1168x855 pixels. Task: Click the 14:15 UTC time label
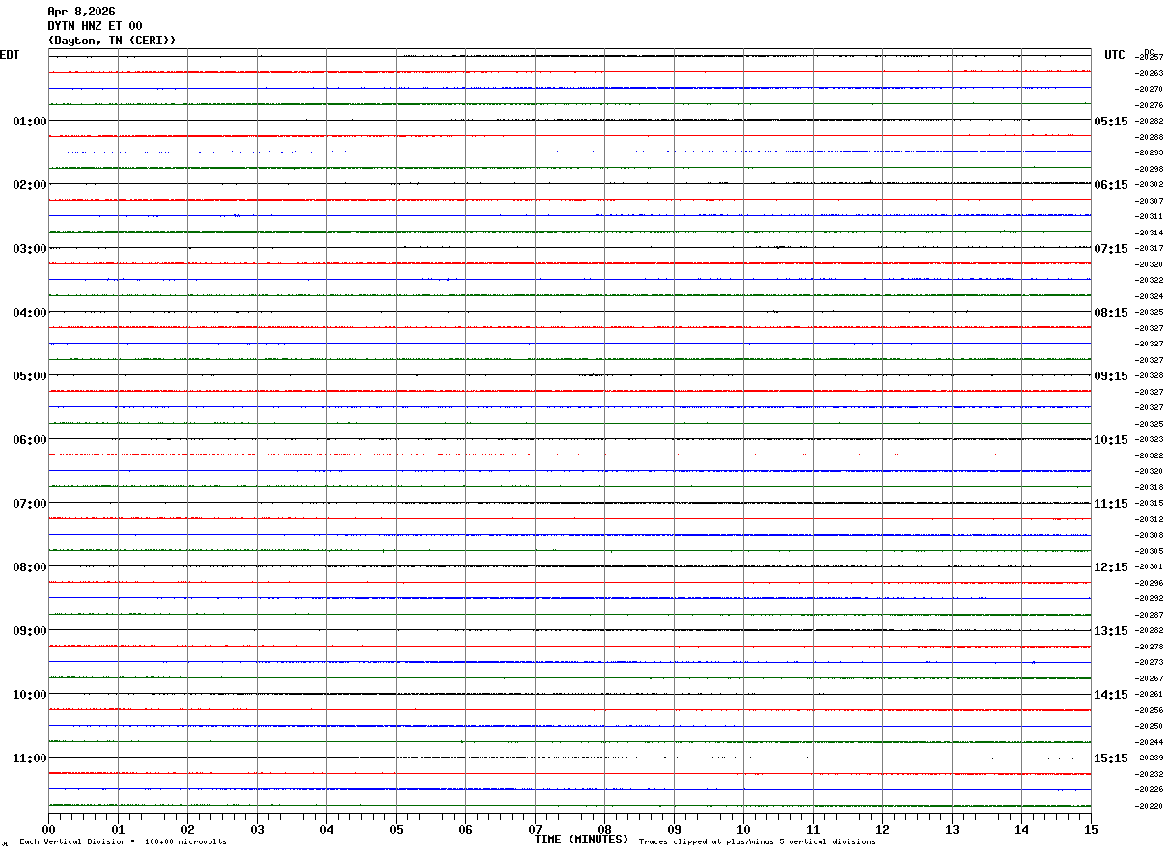(x=1111, y=695)
